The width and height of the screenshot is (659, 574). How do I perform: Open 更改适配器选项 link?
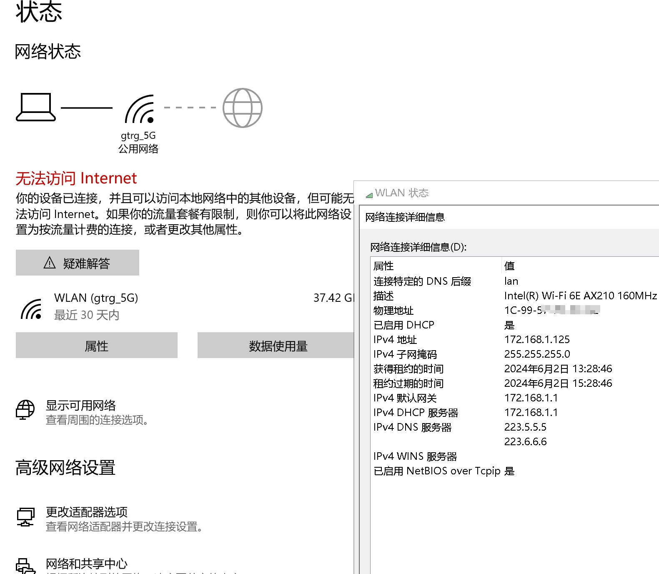pyautogui.click(x=87, y=512)
